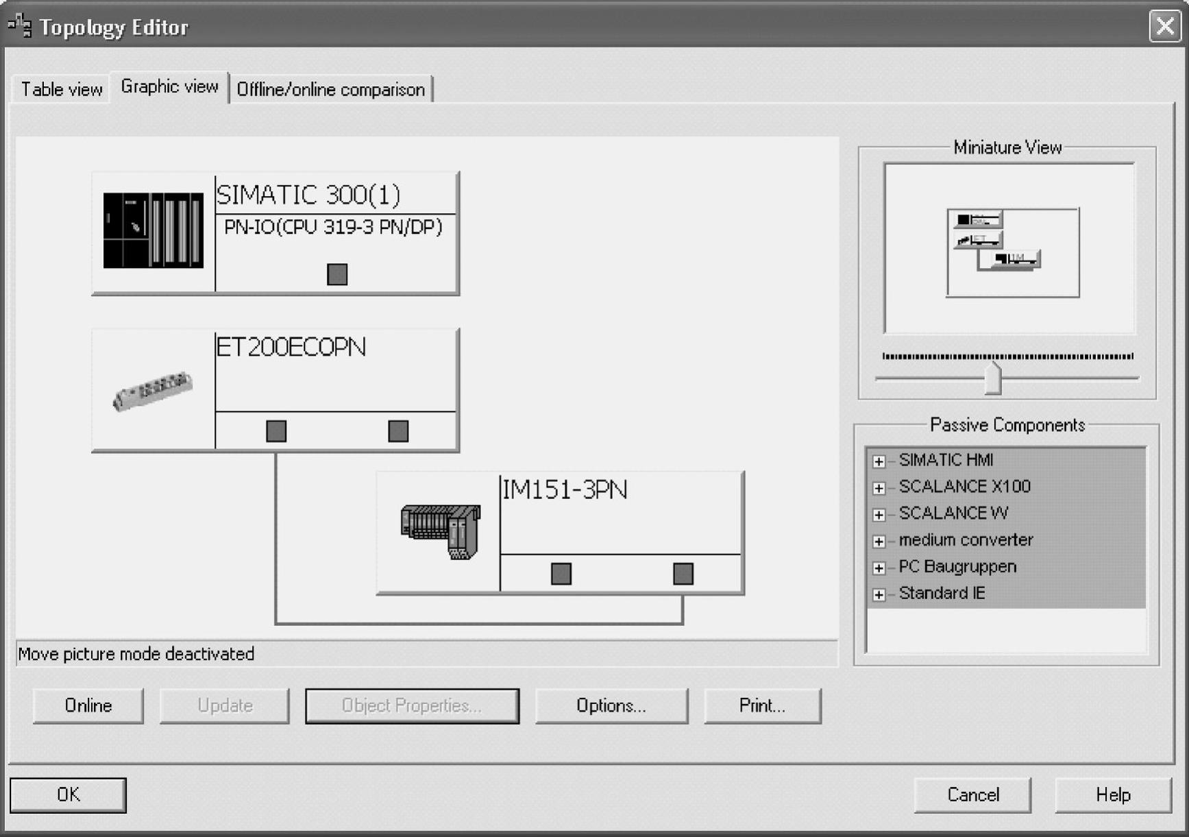Select SIMATIC HMI in Passive Components
1189x837 pixels.
pos(946,460)
